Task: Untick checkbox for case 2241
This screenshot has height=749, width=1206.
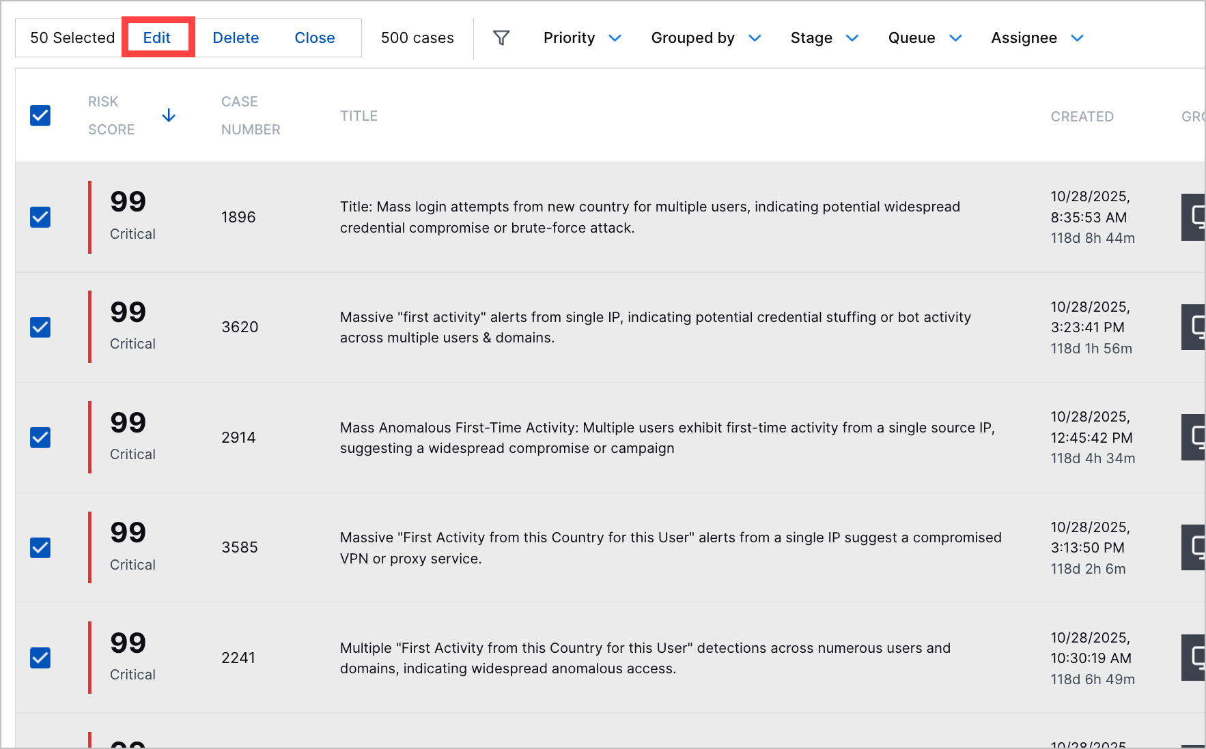Action: [x=40, y=658]
